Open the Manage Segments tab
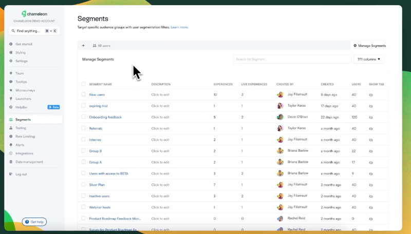This screenshot has width=411, height=234. [369, 46]
